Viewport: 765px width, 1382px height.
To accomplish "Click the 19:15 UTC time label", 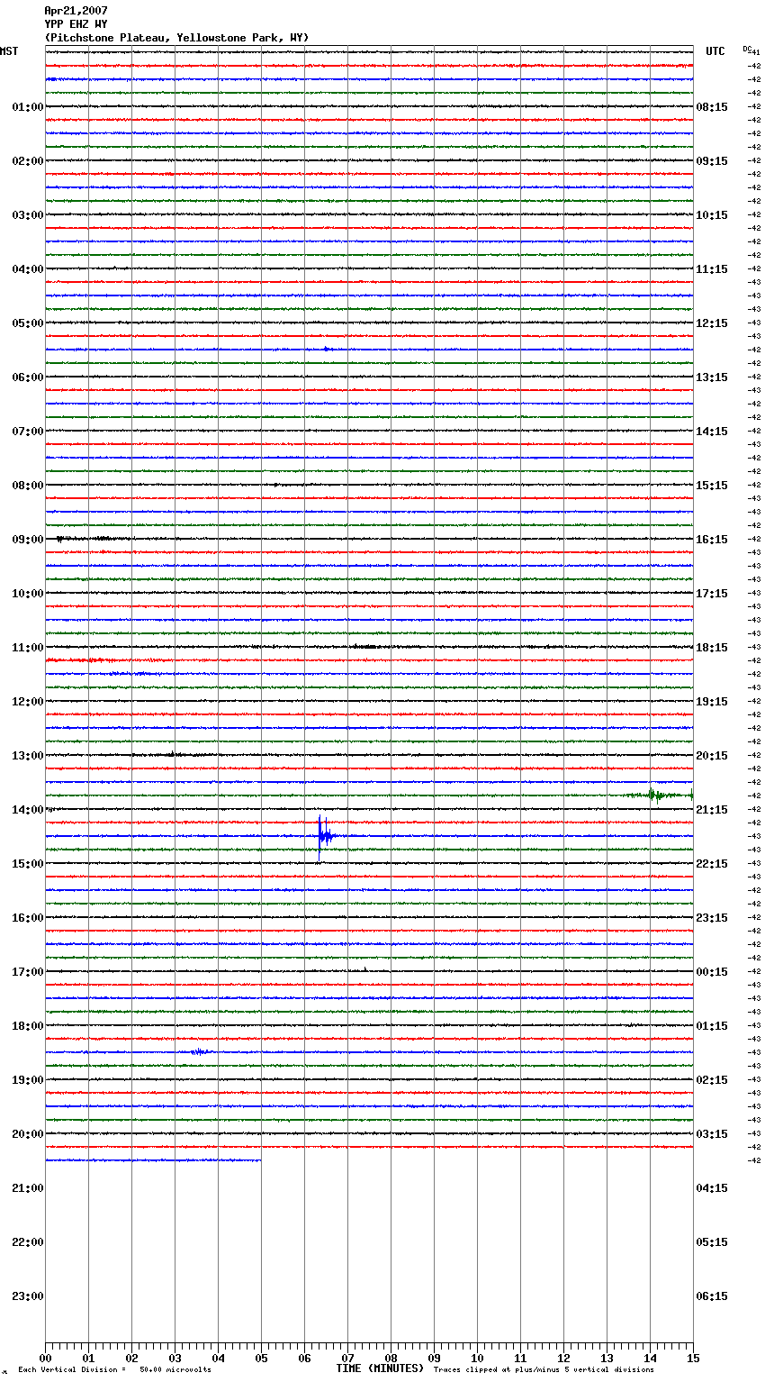I will [x=712, y=702].
